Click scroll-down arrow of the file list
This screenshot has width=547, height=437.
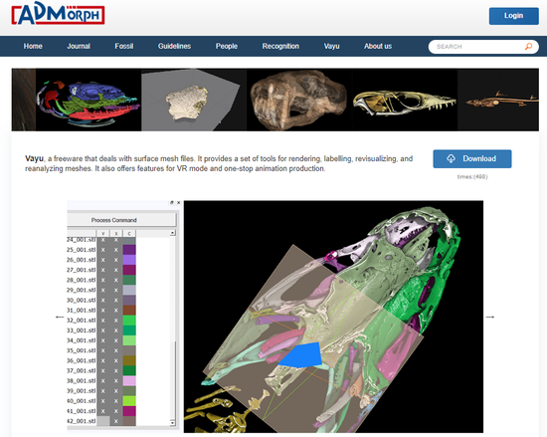pyautogui.click(x=172, y=423)
